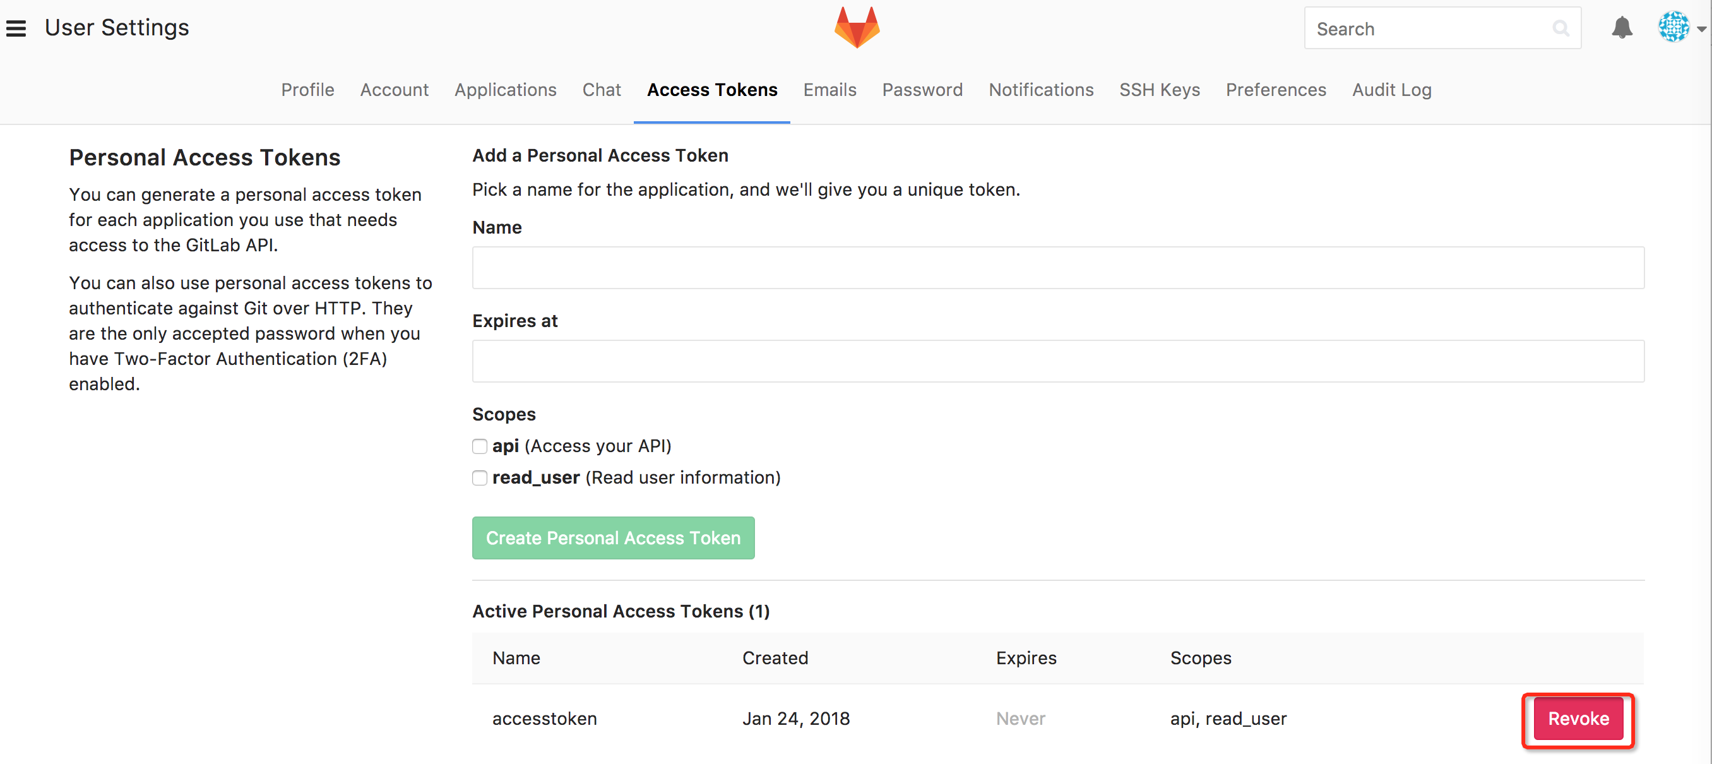Image resolution: width=1712 pixels, height=764 pixels.
Task: Click the search magnifier icon
Action: pos(1560,28)
